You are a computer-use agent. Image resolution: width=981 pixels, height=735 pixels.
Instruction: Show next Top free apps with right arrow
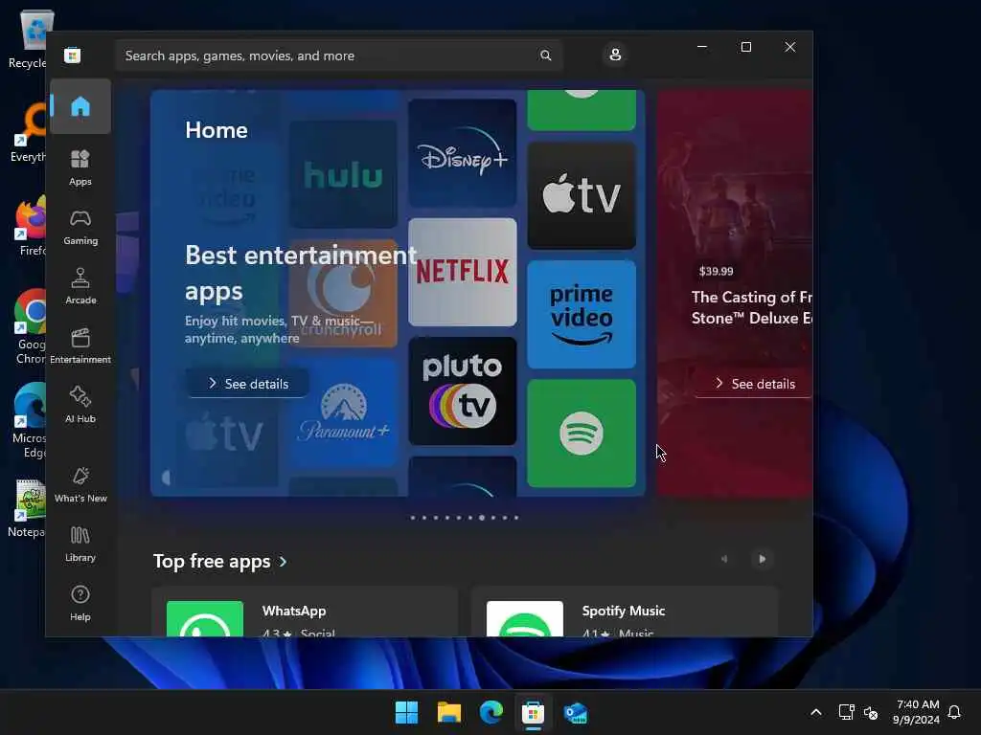pos(762,559)
